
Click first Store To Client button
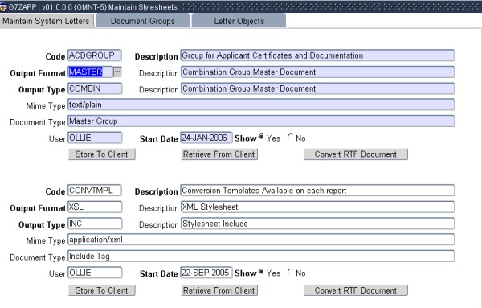102,154
